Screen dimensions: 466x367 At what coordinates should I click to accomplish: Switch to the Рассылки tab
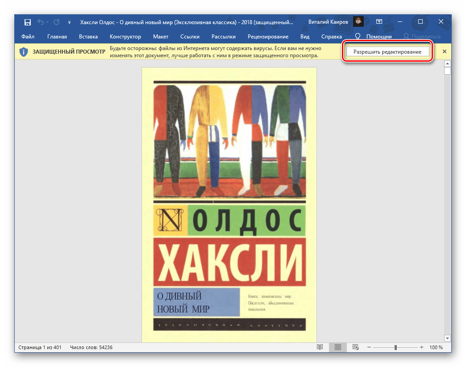[224, 37]
